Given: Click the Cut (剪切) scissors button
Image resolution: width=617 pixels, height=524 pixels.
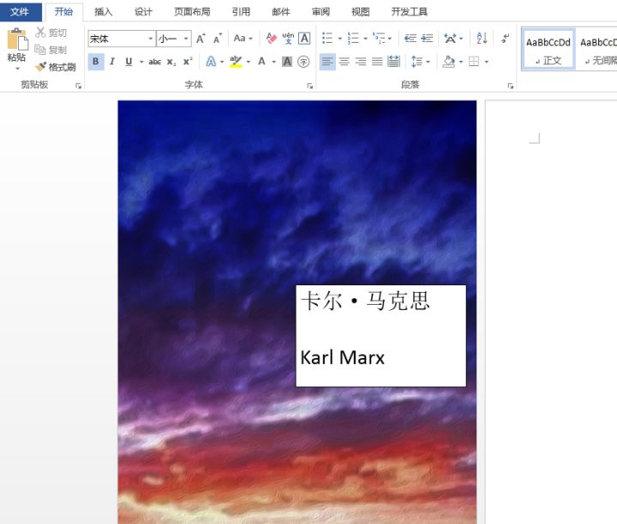Looking at the screenshot, I should point(51,33).
